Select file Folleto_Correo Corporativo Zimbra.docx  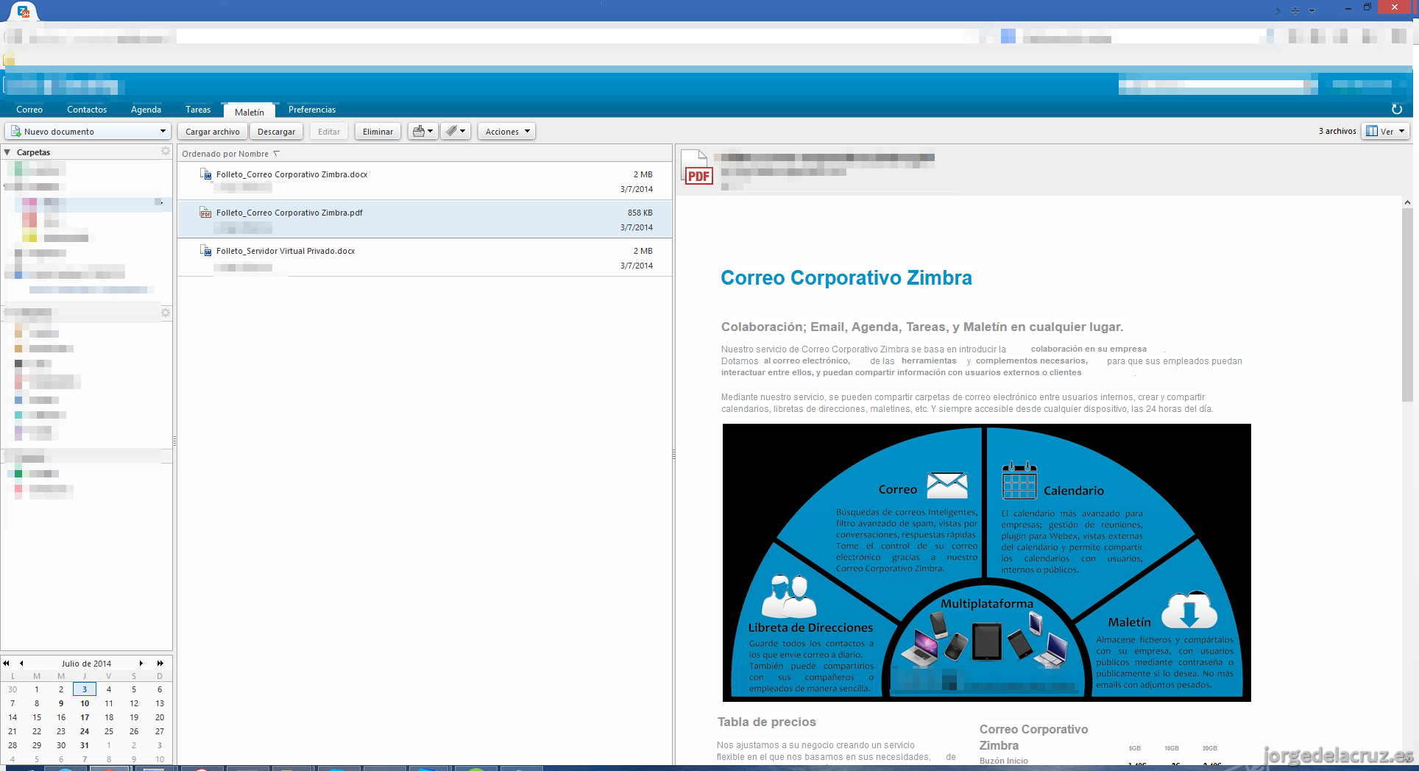[x=425, y=181]
